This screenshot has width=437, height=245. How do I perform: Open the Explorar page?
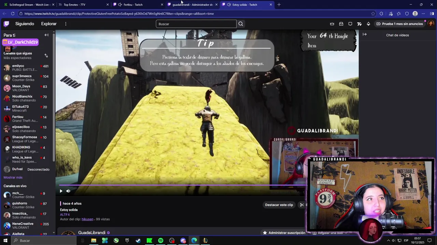(49, 24)
